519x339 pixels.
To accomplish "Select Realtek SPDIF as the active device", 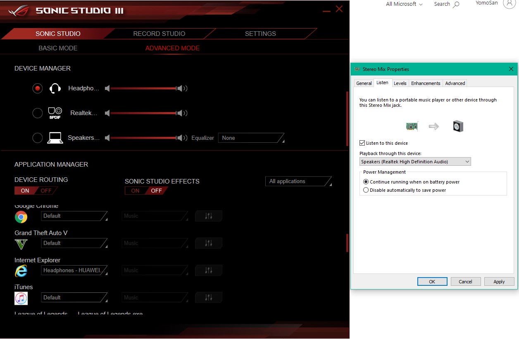I will tap(38, 113).
